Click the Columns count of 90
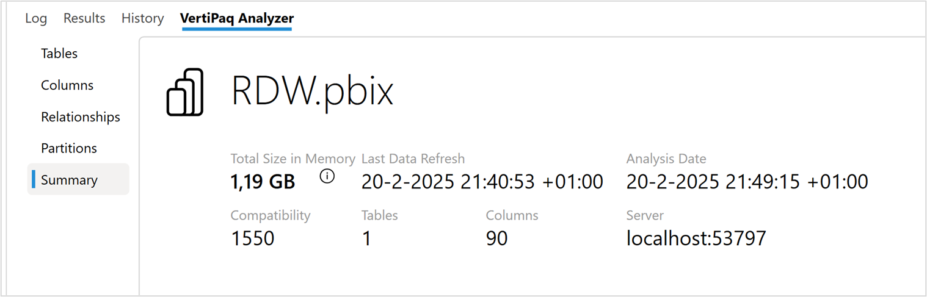 pyautogui.click(x=496, y=238)
